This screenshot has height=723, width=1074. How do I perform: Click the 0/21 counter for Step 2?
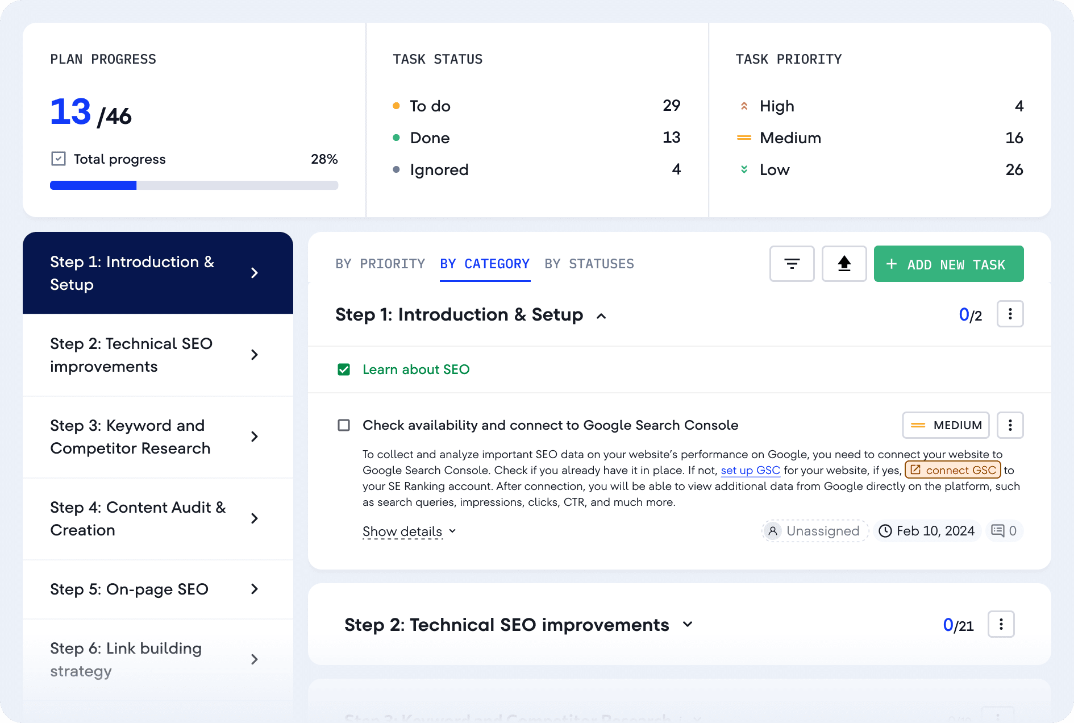pyautogui.click(x=958, y=625)
